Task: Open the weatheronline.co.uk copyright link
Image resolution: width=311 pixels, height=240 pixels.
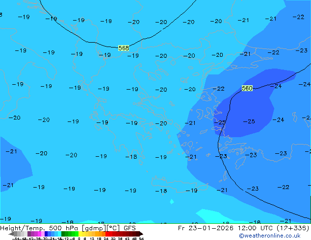Action: pyautogui.click(x=270, y=236)
